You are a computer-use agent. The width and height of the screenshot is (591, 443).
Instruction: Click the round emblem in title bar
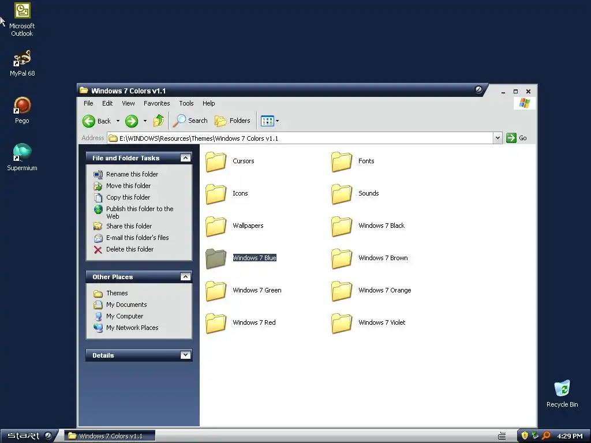[x=478, y=89]
